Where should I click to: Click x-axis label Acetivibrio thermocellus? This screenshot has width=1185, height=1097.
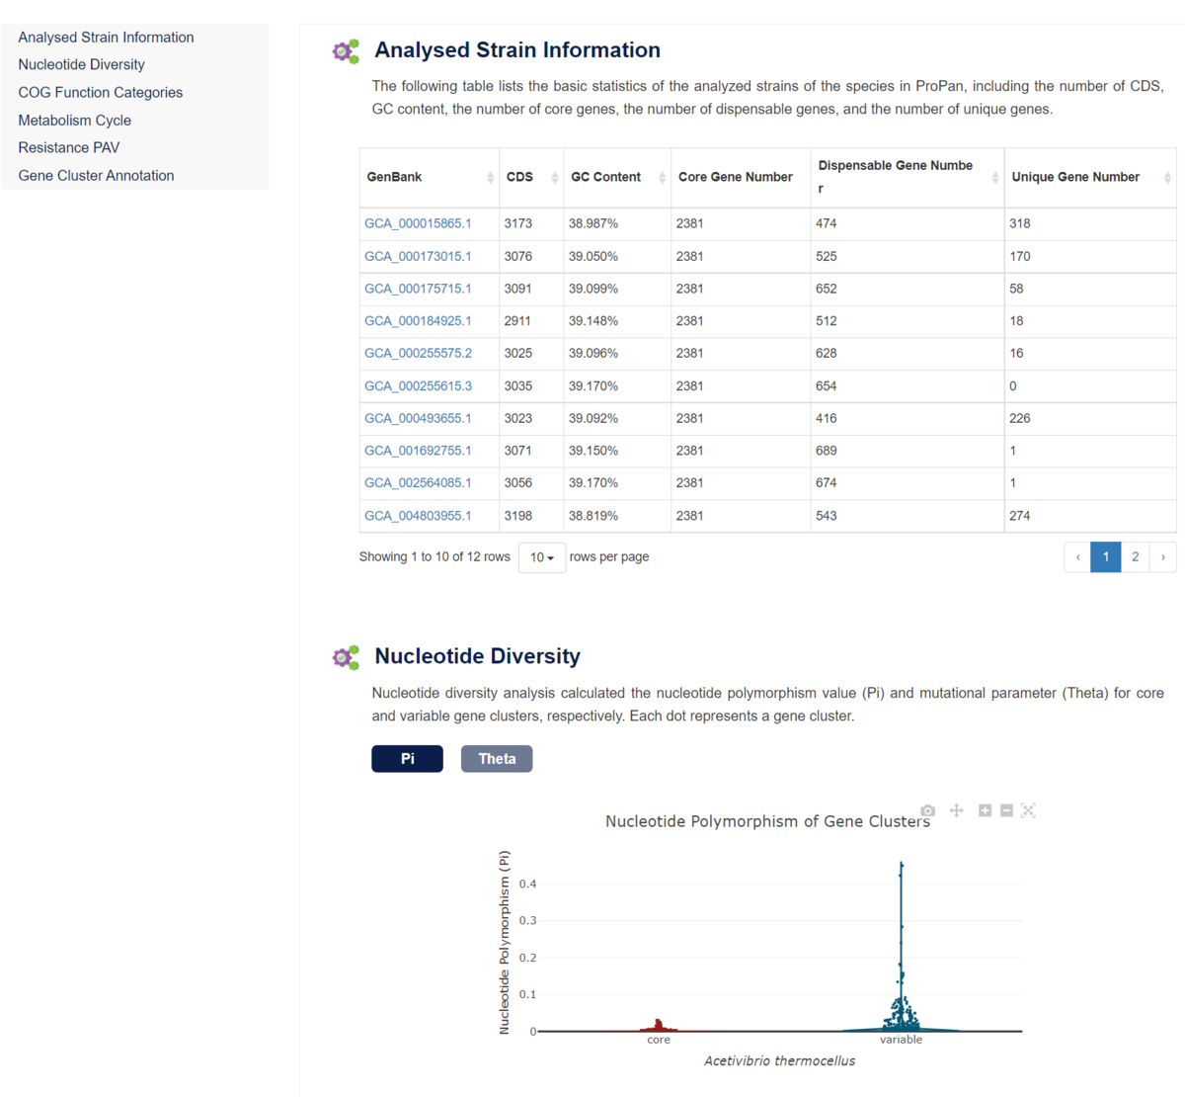779,1060
